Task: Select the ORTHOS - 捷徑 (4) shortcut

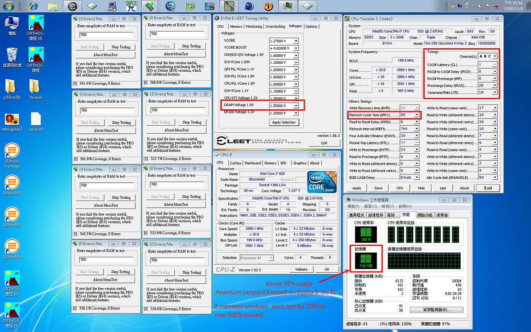Action: pos(36,28)
